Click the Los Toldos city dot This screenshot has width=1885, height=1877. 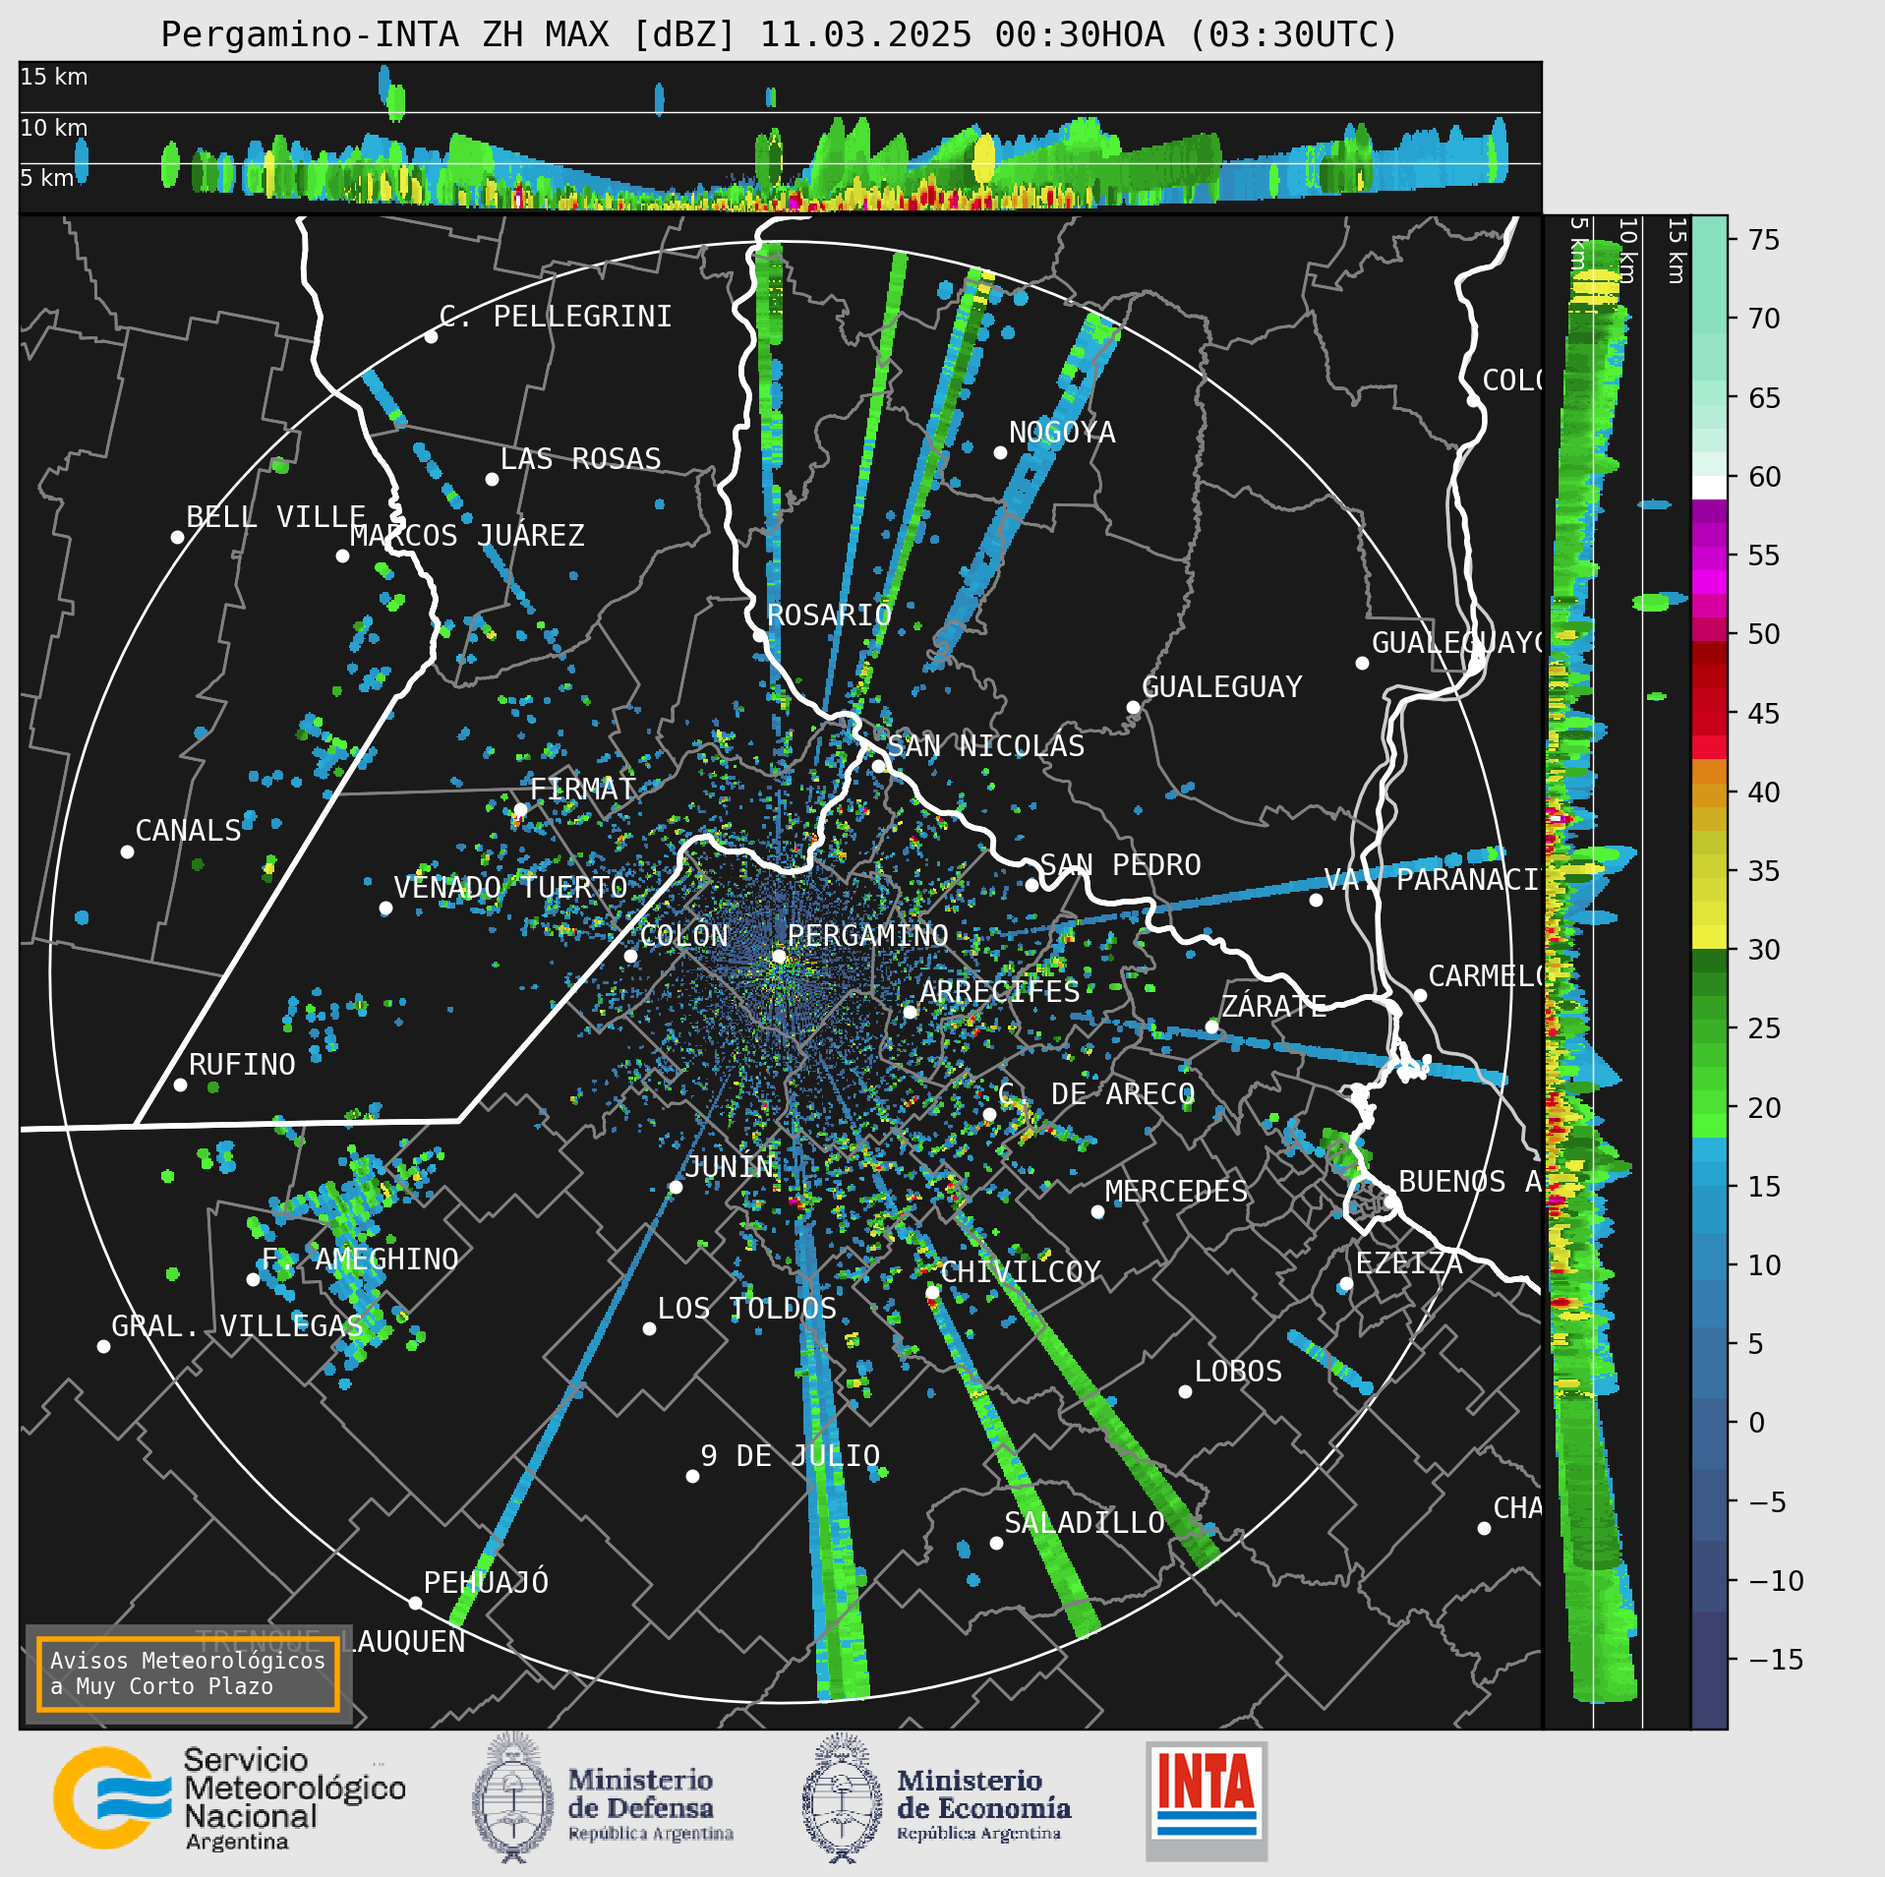(x=649, y=1329)
